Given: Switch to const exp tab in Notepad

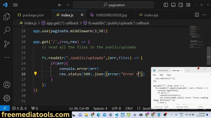Looking at the screenshot, I should click(x=176, y=70).
